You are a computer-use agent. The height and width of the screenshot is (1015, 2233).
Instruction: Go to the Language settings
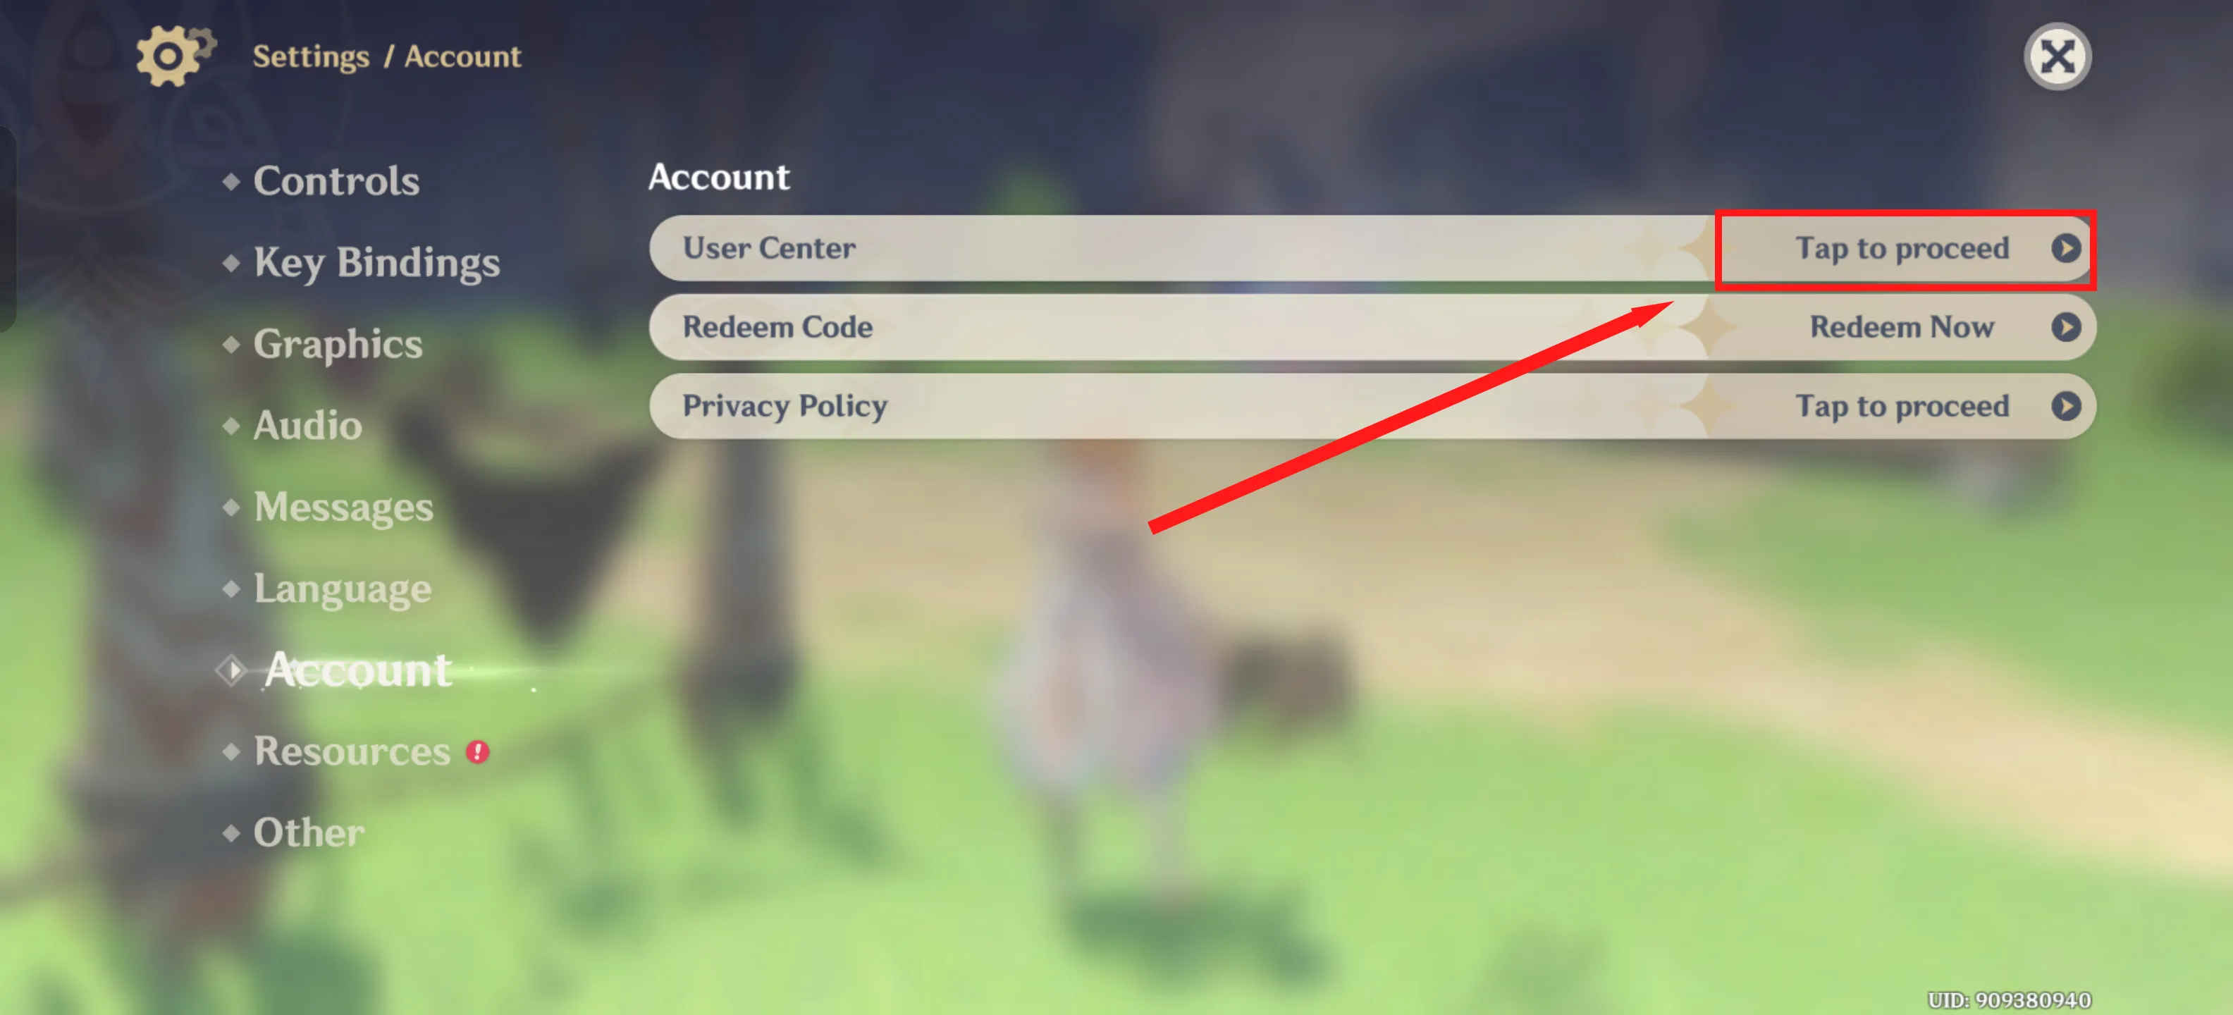click(343, 589)
